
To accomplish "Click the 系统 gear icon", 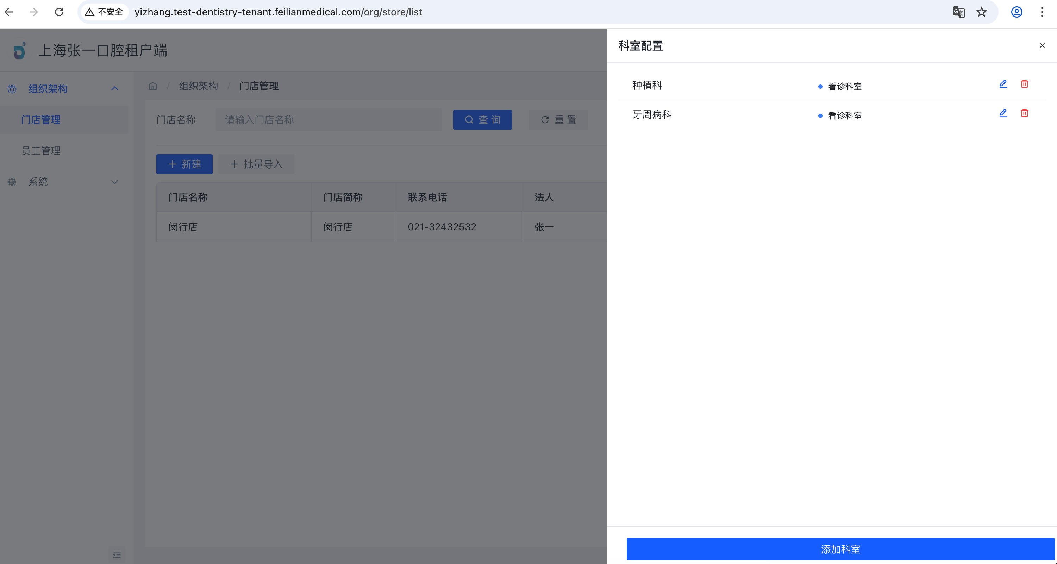I will click(x=12, y=182).
